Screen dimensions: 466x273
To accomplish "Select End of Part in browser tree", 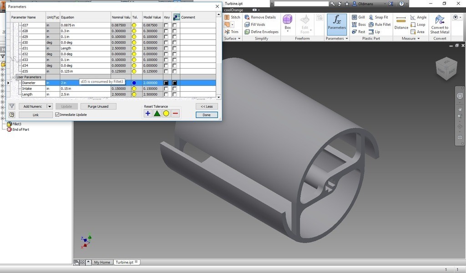I will point(20,129).
